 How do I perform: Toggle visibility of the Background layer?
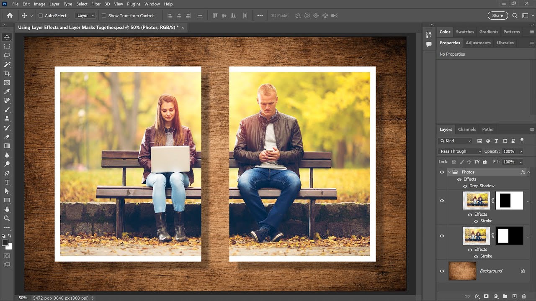coord(442,271)
